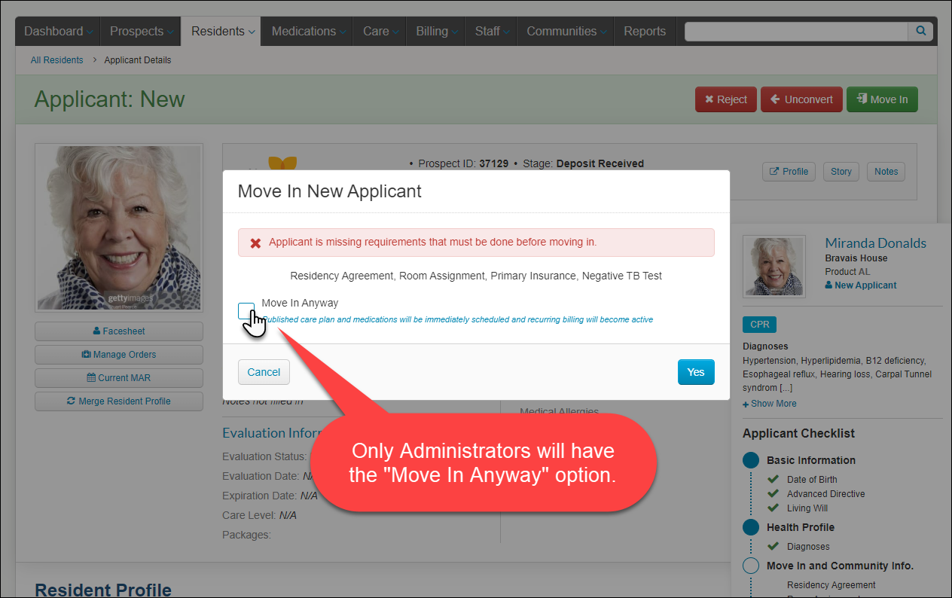Viewport: 952px width, 598px height.
Task: Click inside the top search field
Action: (795, 32)
